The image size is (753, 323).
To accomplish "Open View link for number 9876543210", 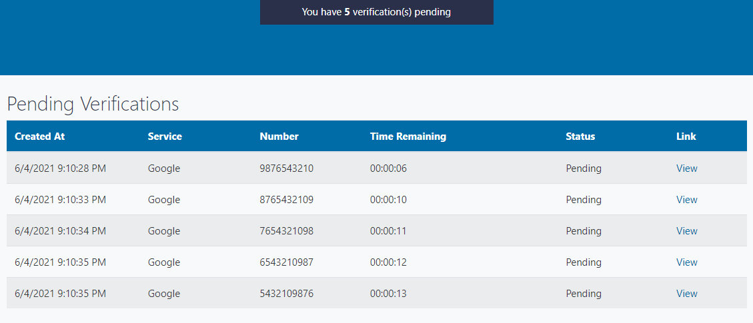I will [686, 168].
